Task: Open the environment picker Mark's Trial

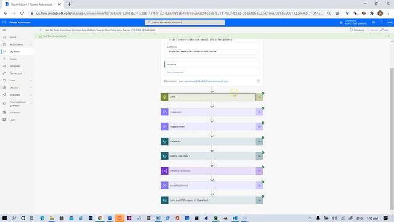Action: tap(353, 22)
